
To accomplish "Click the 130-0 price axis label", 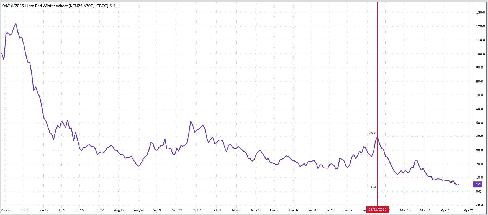I will (x=480, y=12).
